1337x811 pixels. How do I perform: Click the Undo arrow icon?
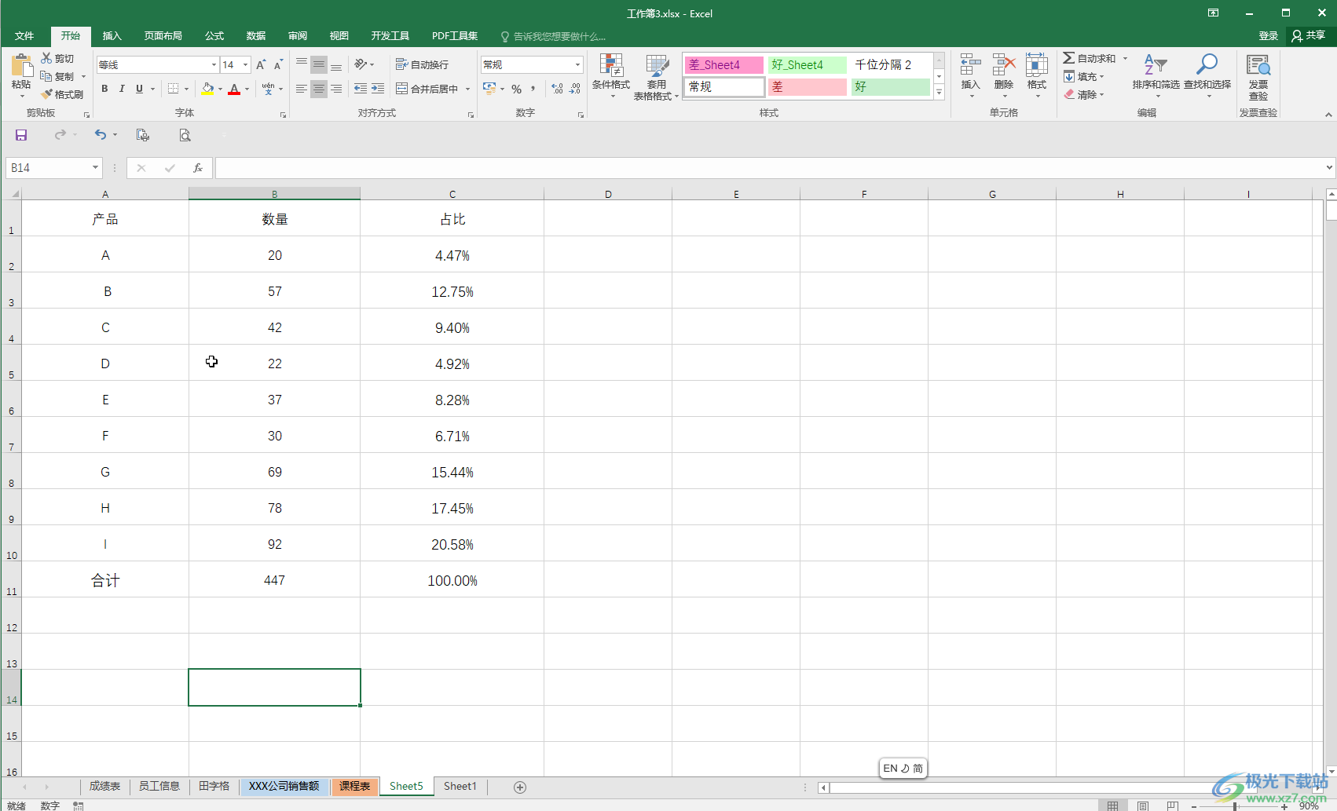pos(101,135)
